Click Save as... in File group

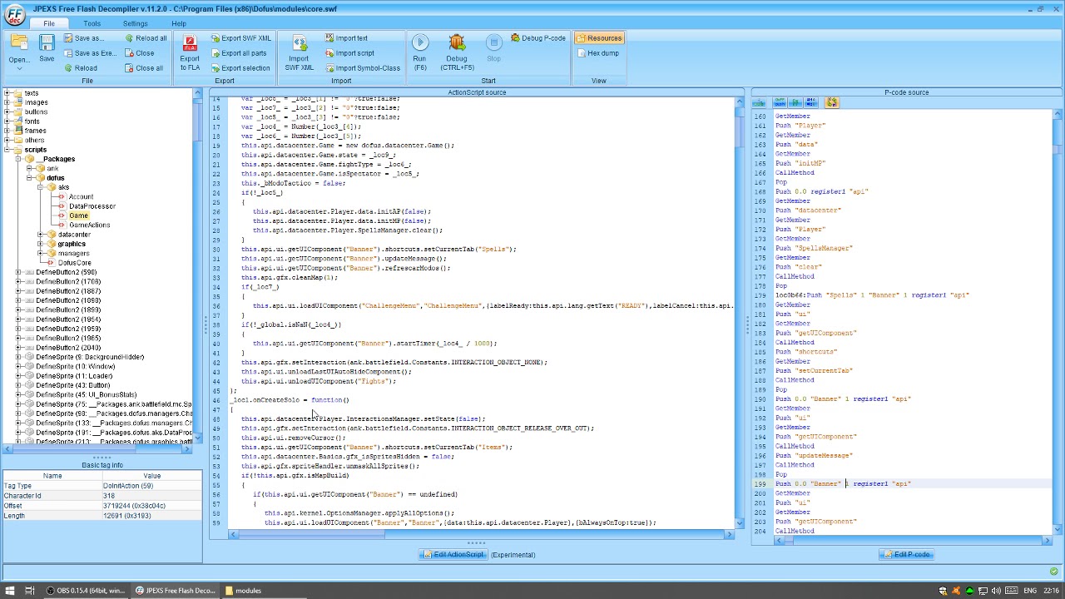82,38
